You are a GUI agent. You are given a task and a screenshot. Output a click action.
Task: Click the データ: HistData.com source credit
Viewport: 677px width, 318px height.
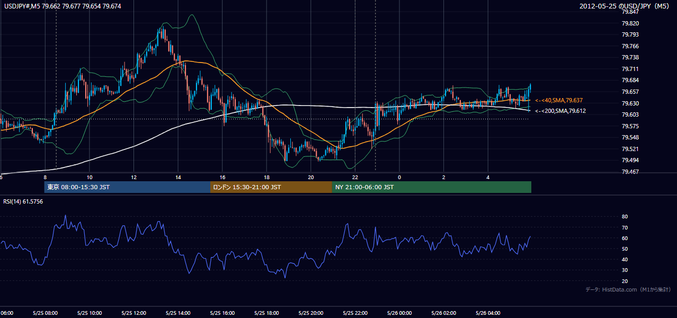(628, 289)
